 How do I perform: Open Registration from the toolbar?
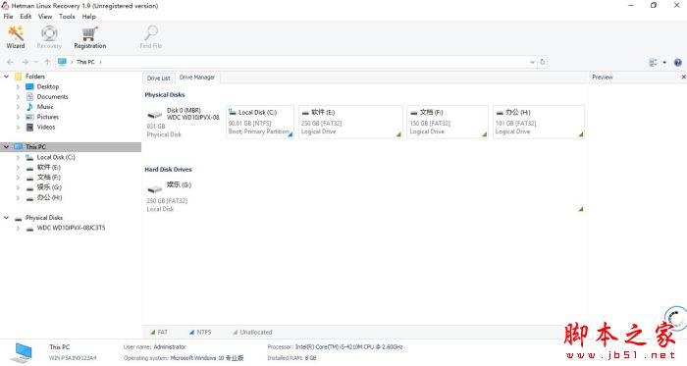point(90,36)
